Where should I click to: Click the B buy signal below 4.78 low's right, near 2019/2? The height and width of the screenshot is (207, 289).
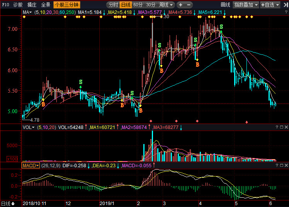click(141, 110)
